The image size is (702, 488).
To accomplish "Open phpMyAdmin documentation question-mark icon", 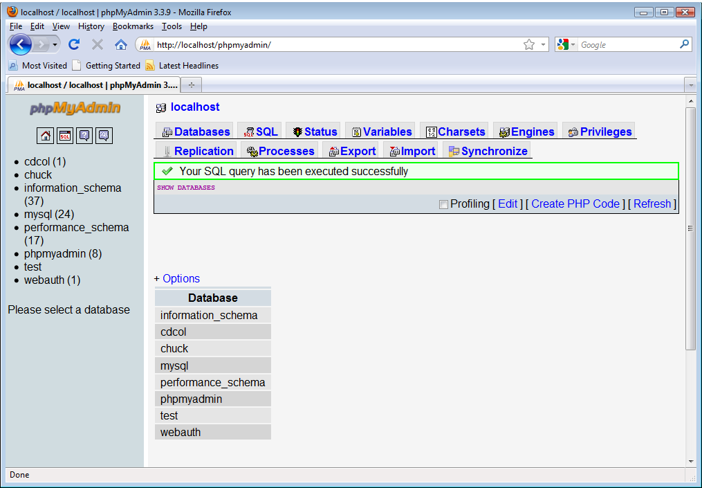I will coord(84,136).
